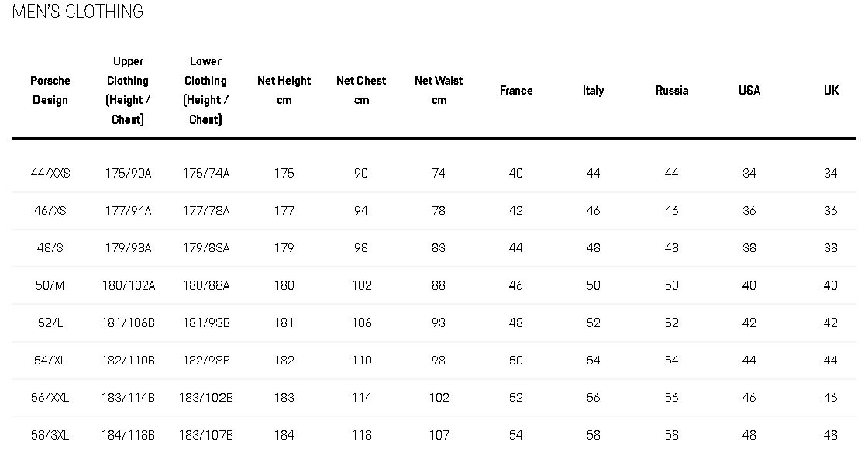Select the 58/3XL size row label
This screenshot has width=861, height=452.
[50, 436]
